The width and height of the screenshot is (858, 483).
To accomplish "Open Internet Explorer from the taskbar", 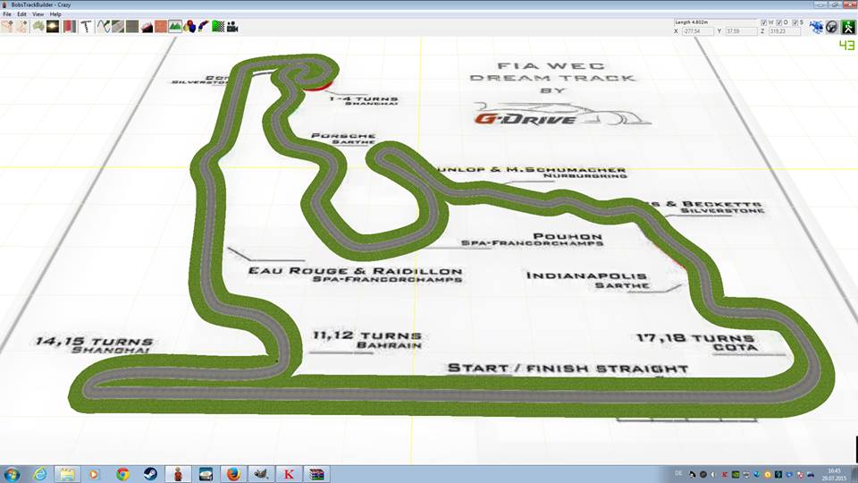I will [x=39, y=474].
